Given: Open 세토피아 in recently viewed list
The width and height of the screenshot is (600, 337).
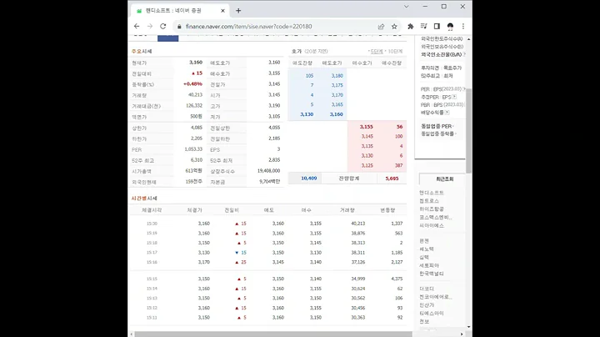Looking at the screenshot, I should (429, 265).
